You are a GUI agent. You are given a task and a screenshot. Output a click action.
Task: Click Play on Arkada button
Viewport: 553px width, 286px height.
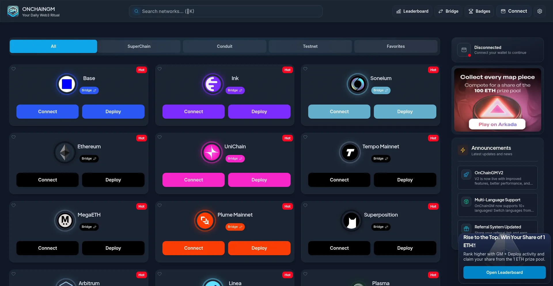[x=497, y=124]
